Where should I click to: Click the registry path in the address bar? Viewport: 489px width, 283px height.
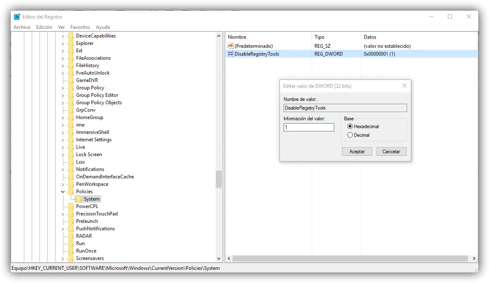(x=116, y=268)
